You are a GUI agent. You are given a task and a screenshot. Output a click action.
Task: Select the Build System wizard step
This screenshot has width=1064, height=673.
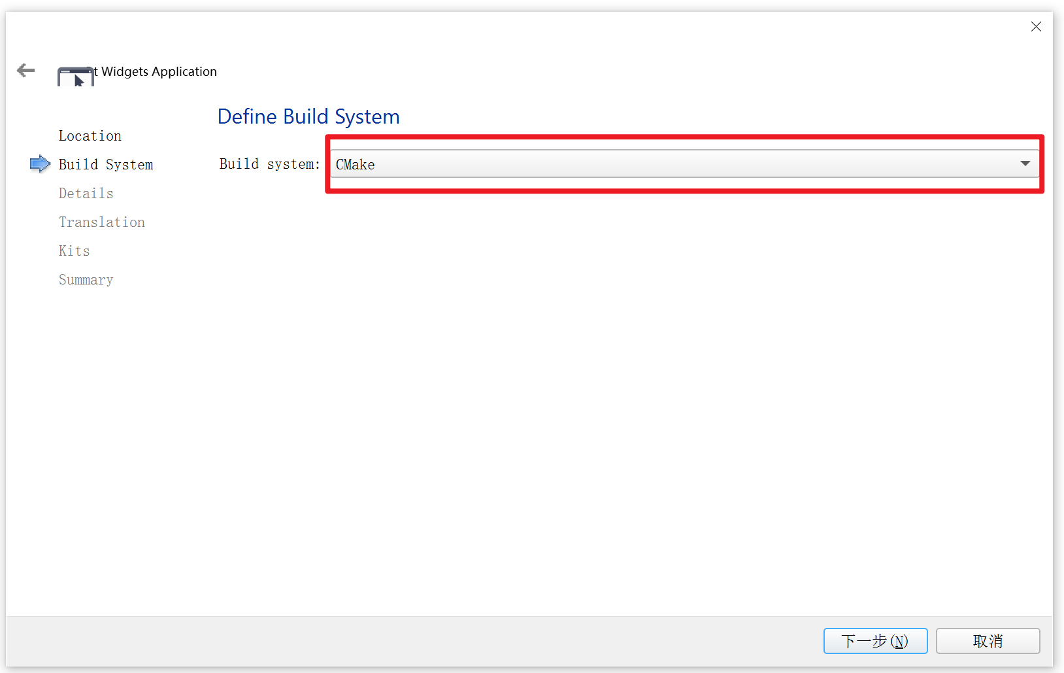click(106, 165)
